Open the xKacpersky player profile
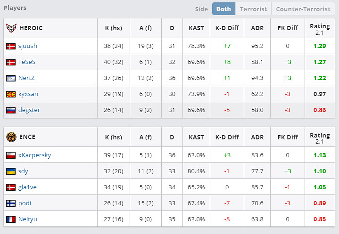339x234 pixels. point(34,155)
